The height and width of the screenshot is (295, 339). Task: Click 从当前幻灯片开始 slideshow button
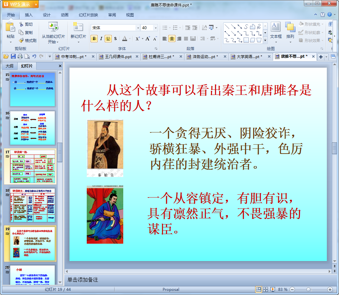(x=53, y=33)
